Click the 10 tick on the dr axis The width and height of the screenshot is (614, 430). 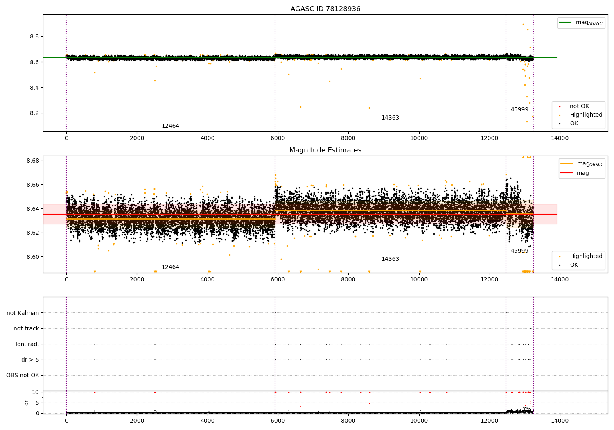(36, 392)
